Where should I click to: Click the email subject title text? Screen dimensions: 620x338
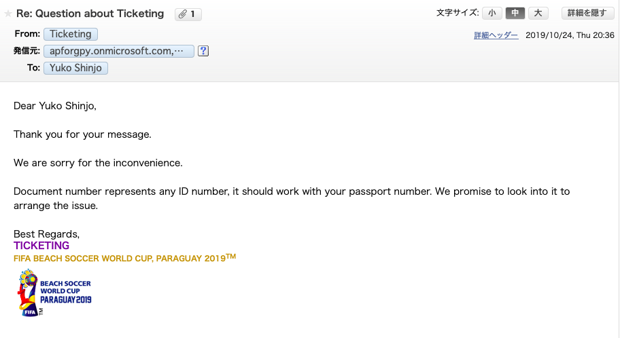click(90, 14)
